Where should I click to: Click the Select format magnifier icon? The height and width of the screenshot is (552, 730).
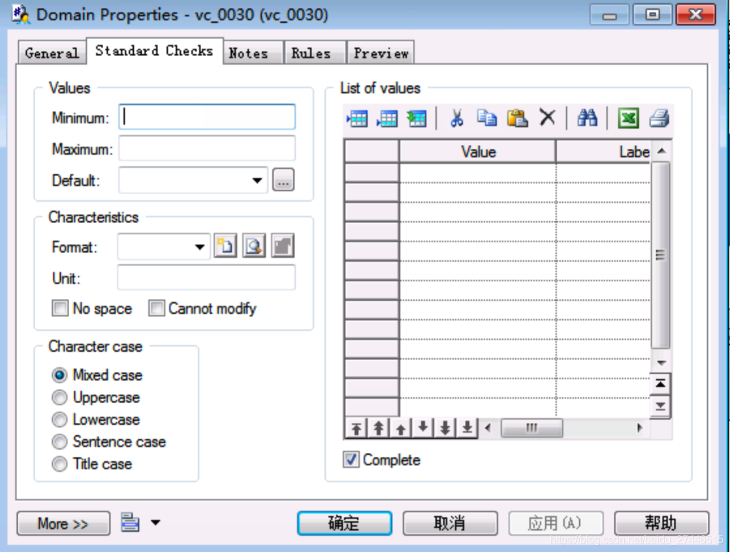tap(254, 246)
